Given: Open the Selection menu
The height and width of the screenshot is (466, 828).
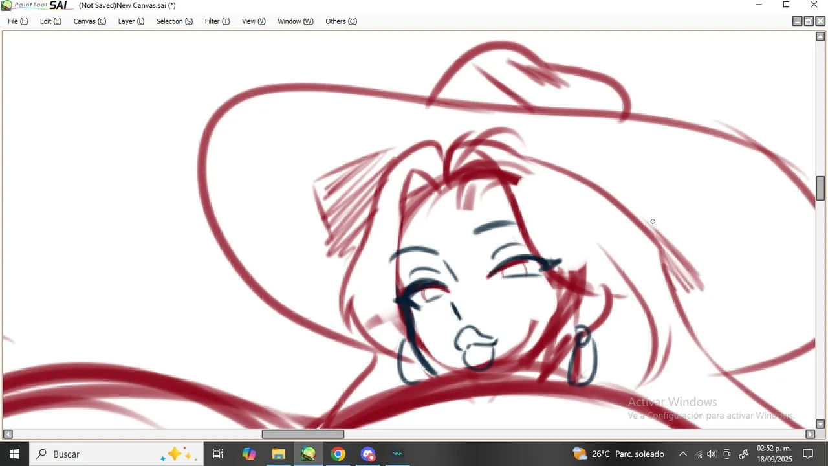Looking at the screenshot, I should (174, 21).
